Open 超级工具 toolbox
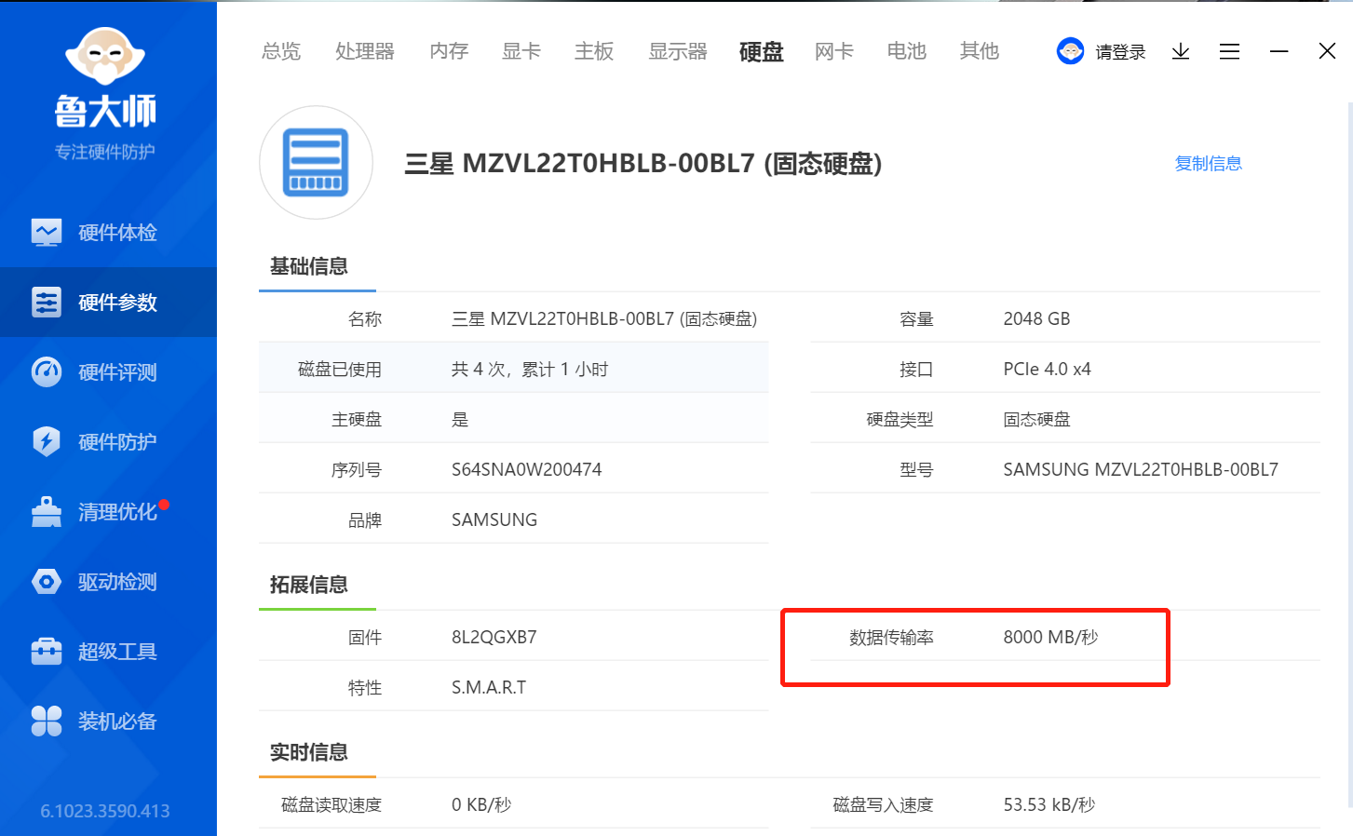Image resolution: width=1353 pixels, height=836 pixels. 108,652
